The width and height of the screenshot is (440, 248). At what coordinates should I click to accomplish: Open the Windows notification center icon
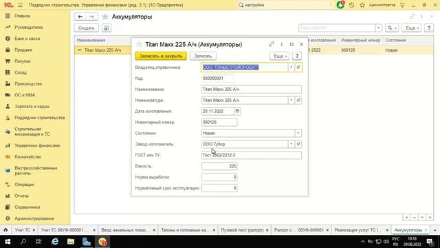[x=430, y=242]
